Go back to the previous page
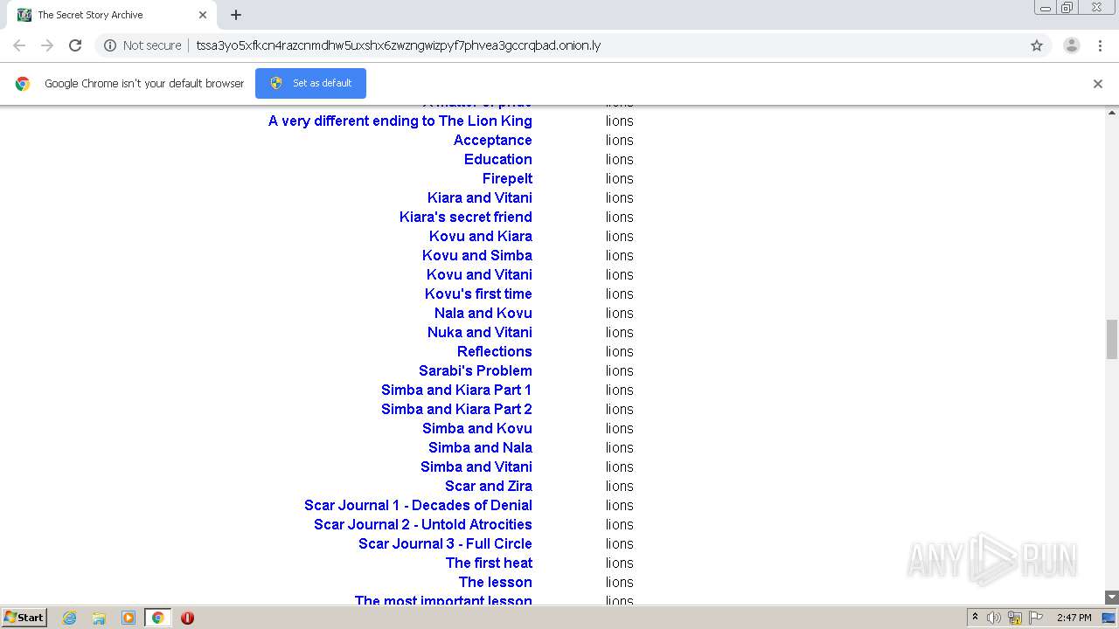 click(x=19, y=45)
